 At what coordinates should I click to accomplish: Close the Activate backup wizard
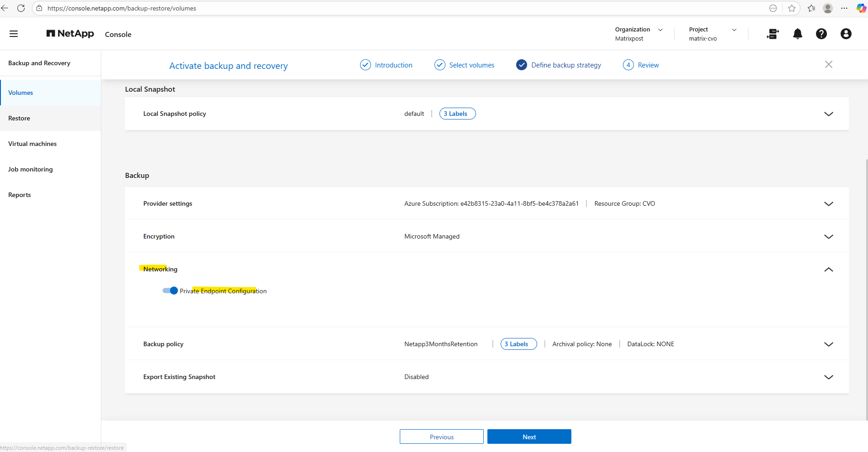tap(828, 65)
